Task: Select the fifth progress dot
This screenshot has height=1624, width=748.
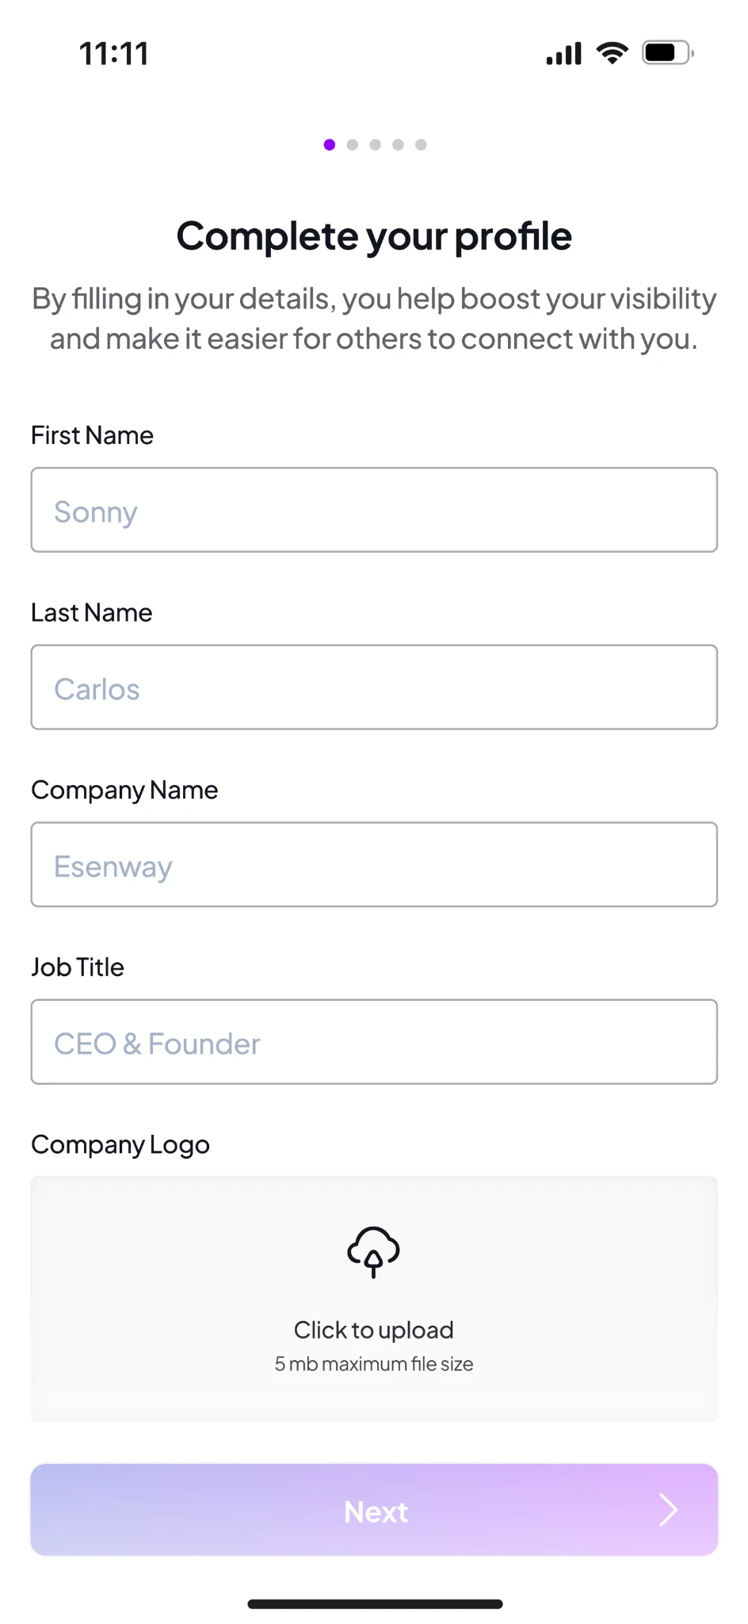Action: coord(421,144)
